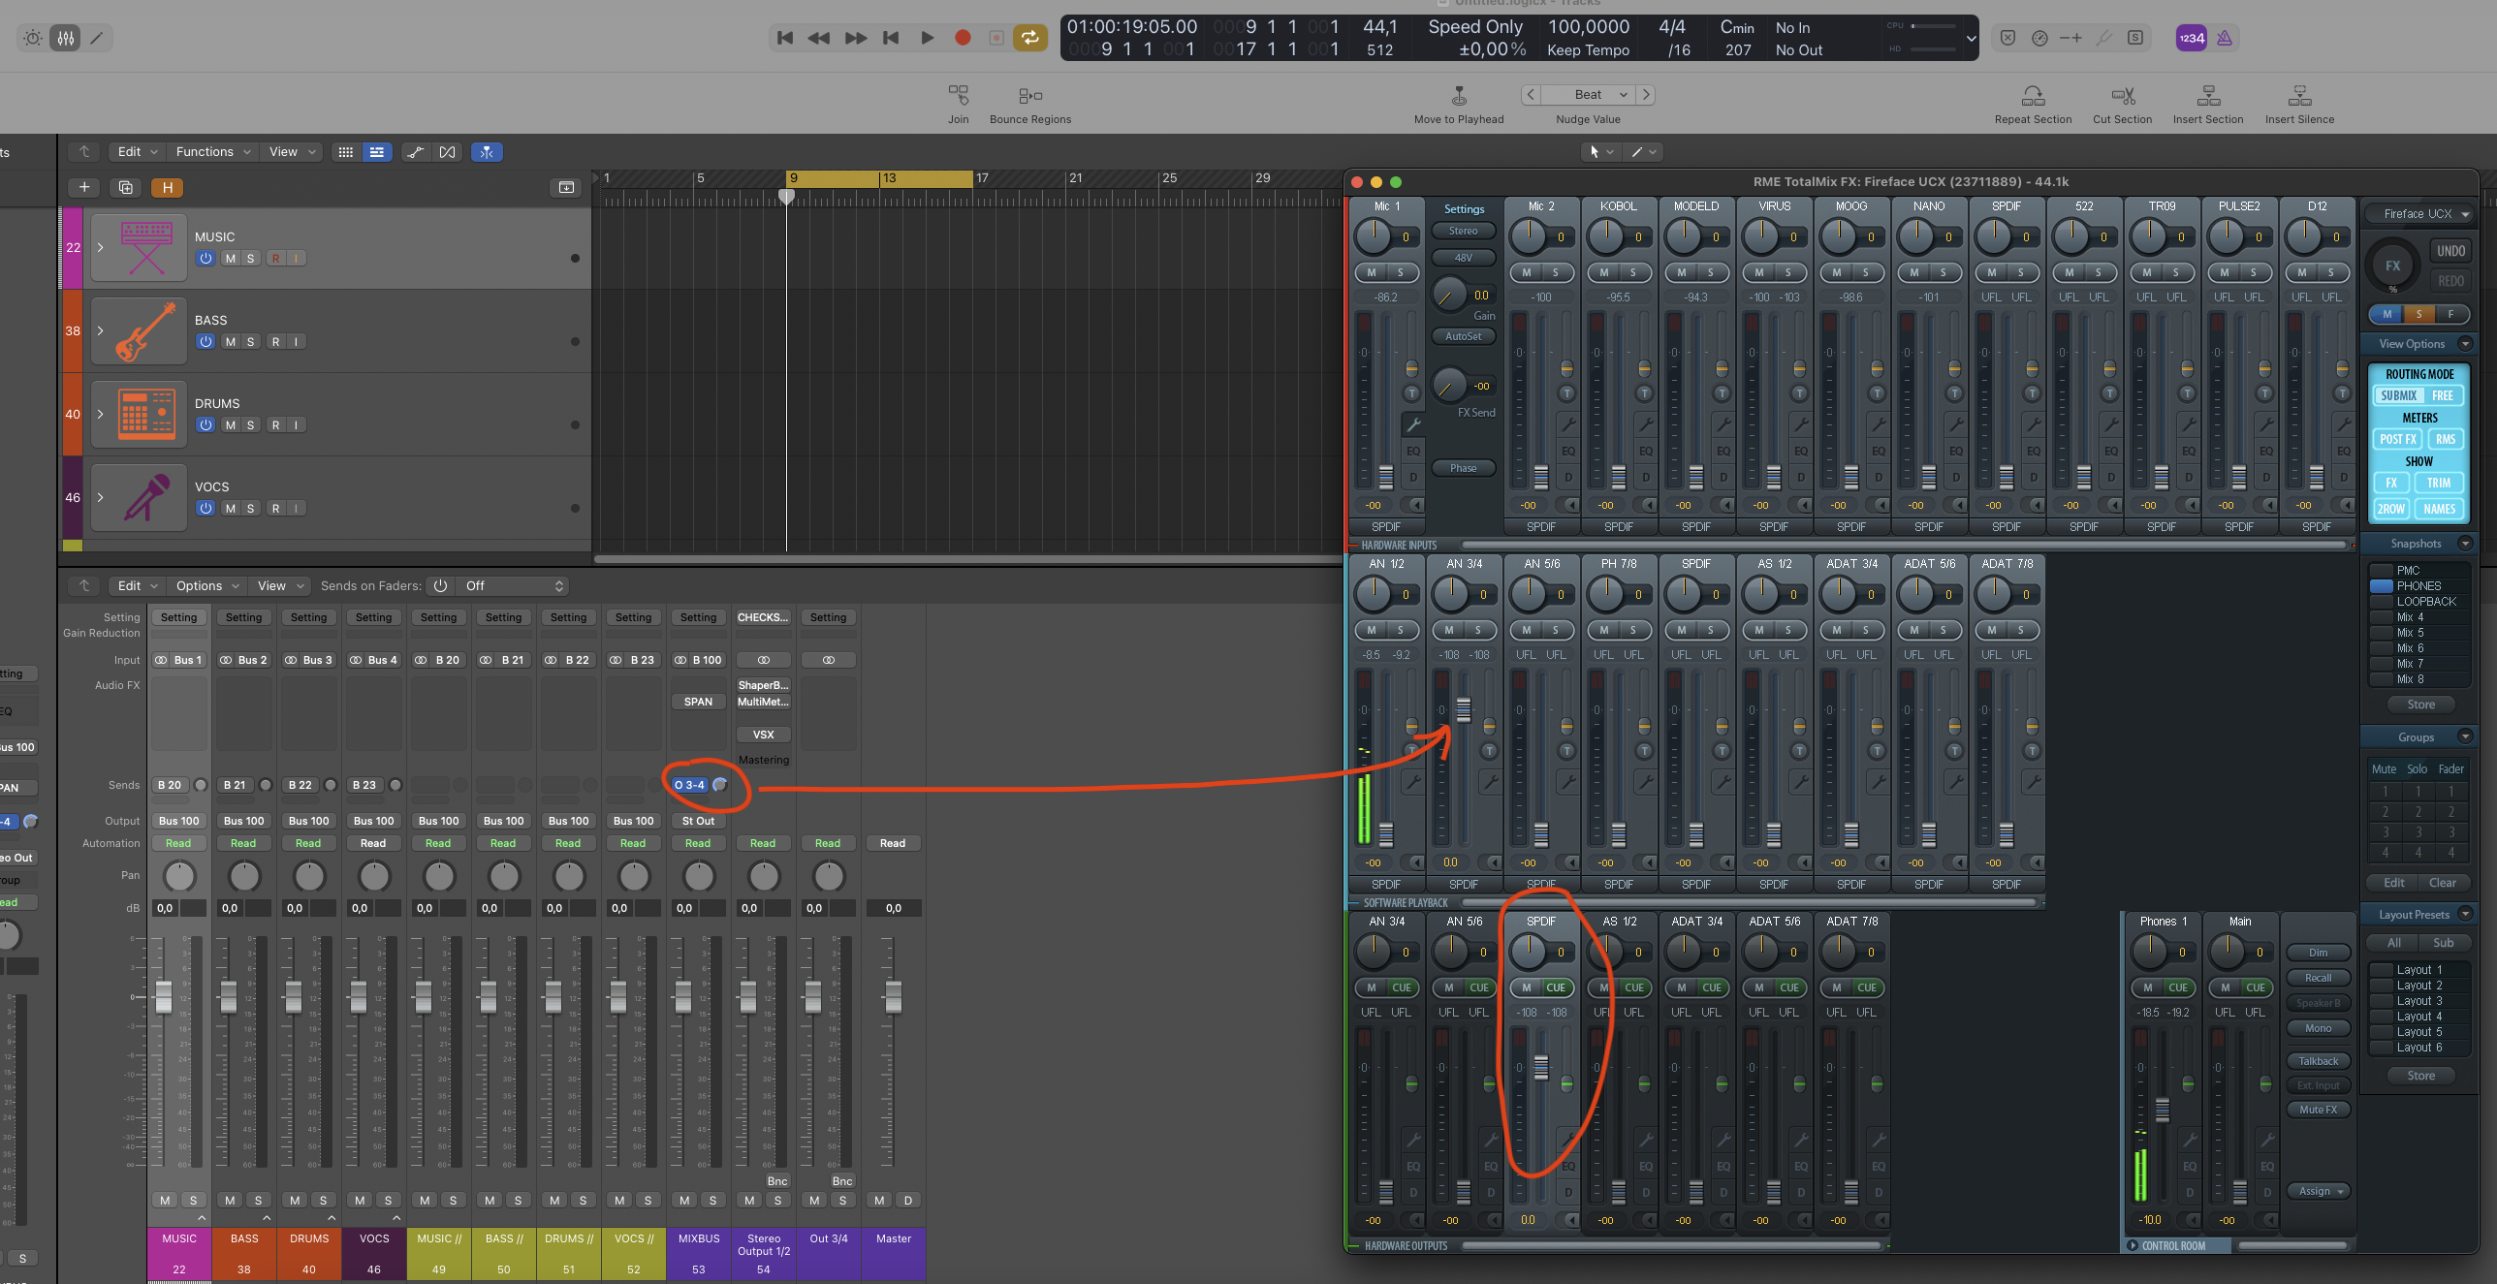Click the Talkback button in Control Room
This screenshot has width=2497, height=1284.
(x=2317, y=1060)
